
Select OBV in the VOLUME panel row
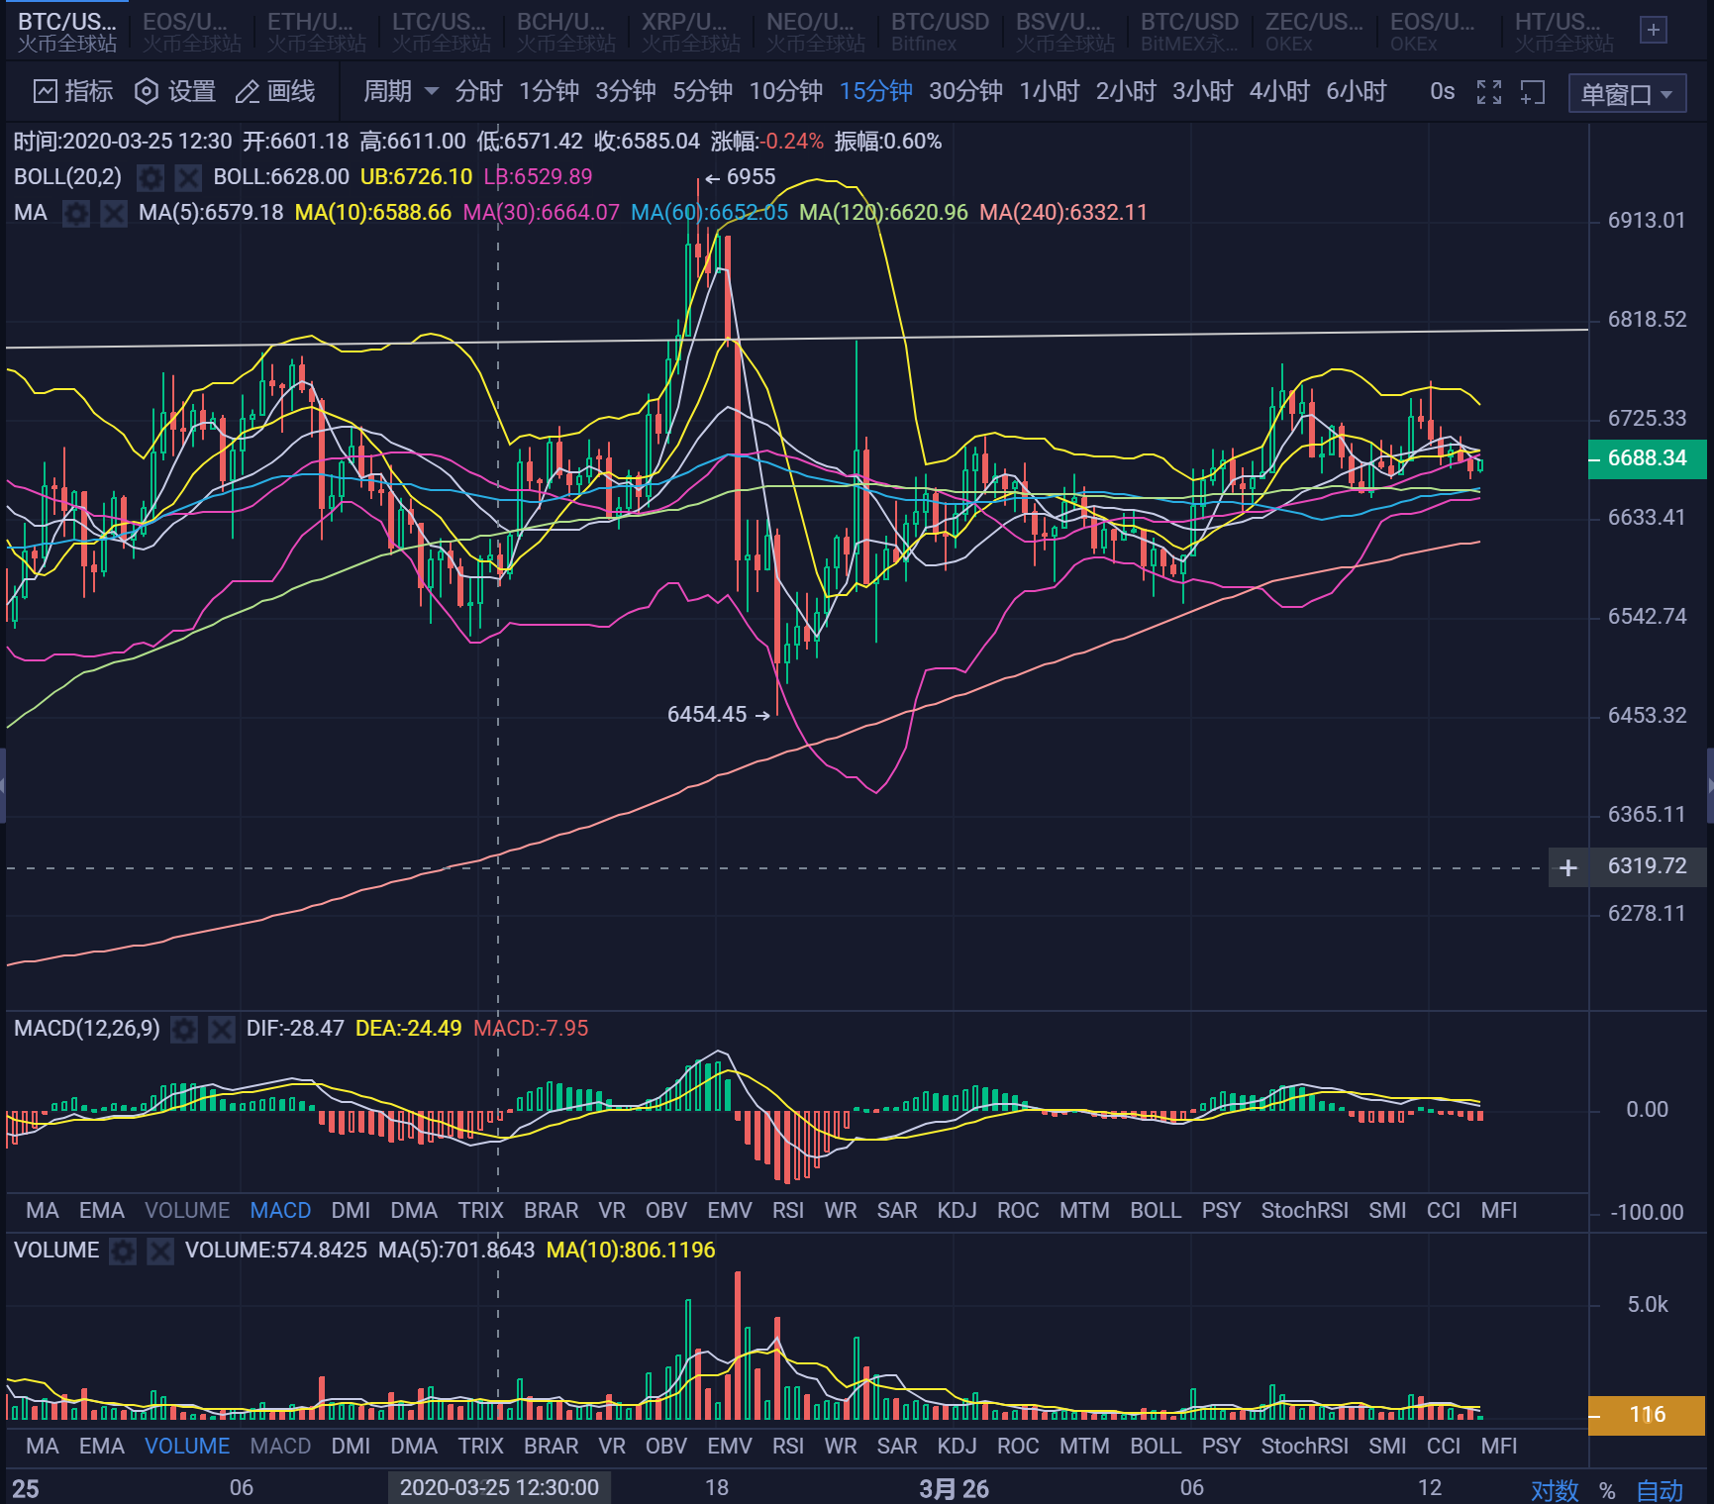(666, 1447)
